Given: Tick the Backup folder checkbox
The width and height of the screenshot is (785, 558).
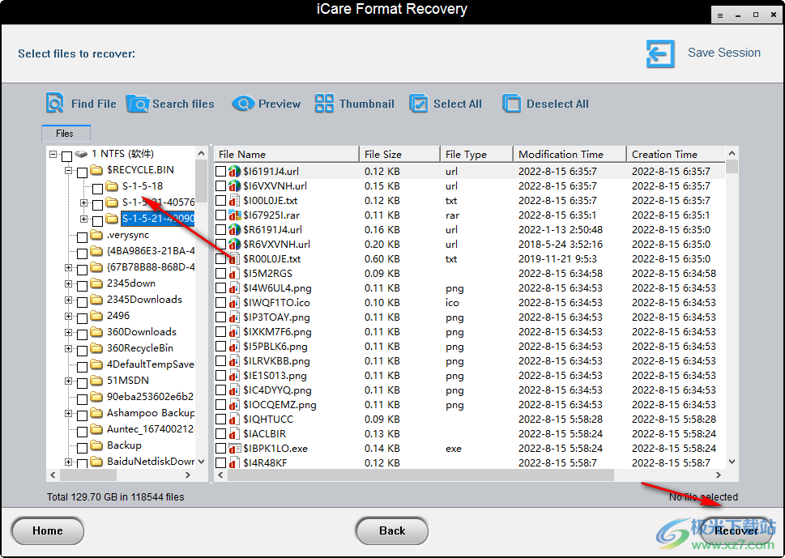Looking at the screenshot, I should click(x=82, y=448).
